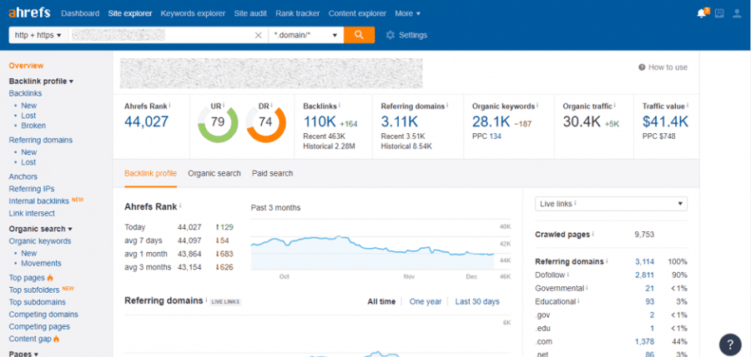The image size is (751, 357).
Task: Click the 1,378 .com domains count
Action: [644, 342]
